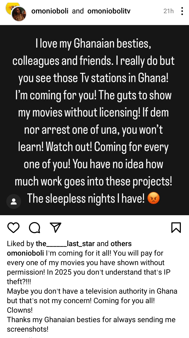Open comments via the speech bubble icon
This screenshot has width=189, height=338.
[x=34, y=227]
